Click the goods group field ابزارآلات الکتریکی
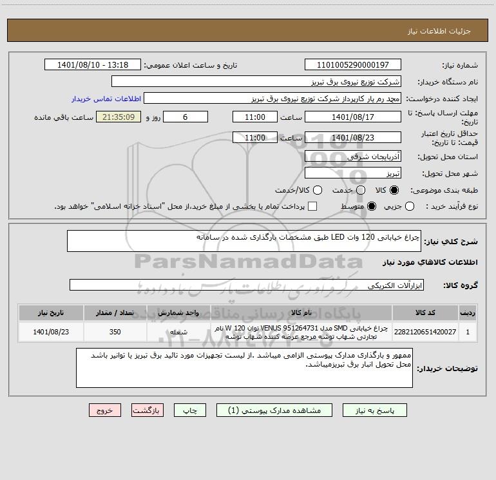This screenshot has height=480, width=496. coord(247,285)
